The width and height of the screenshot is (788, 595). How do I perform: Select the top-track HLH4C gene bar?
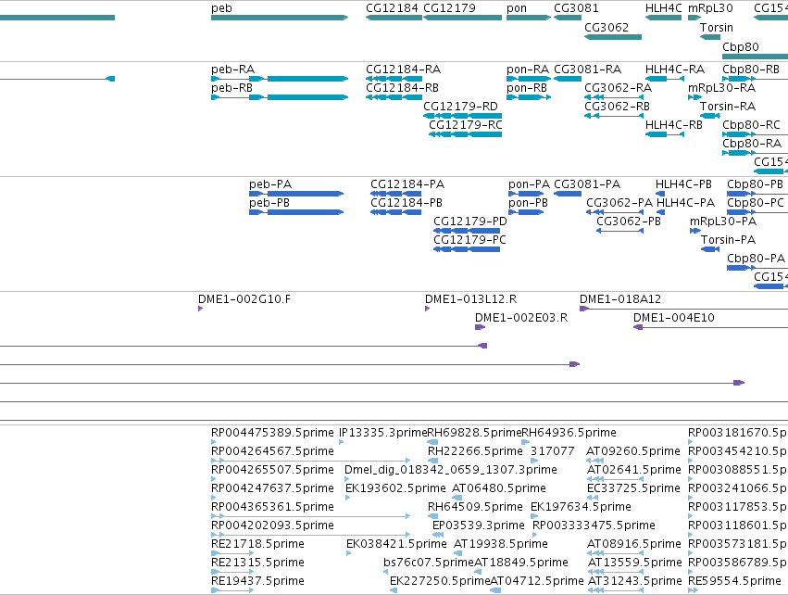coord(663,18)
